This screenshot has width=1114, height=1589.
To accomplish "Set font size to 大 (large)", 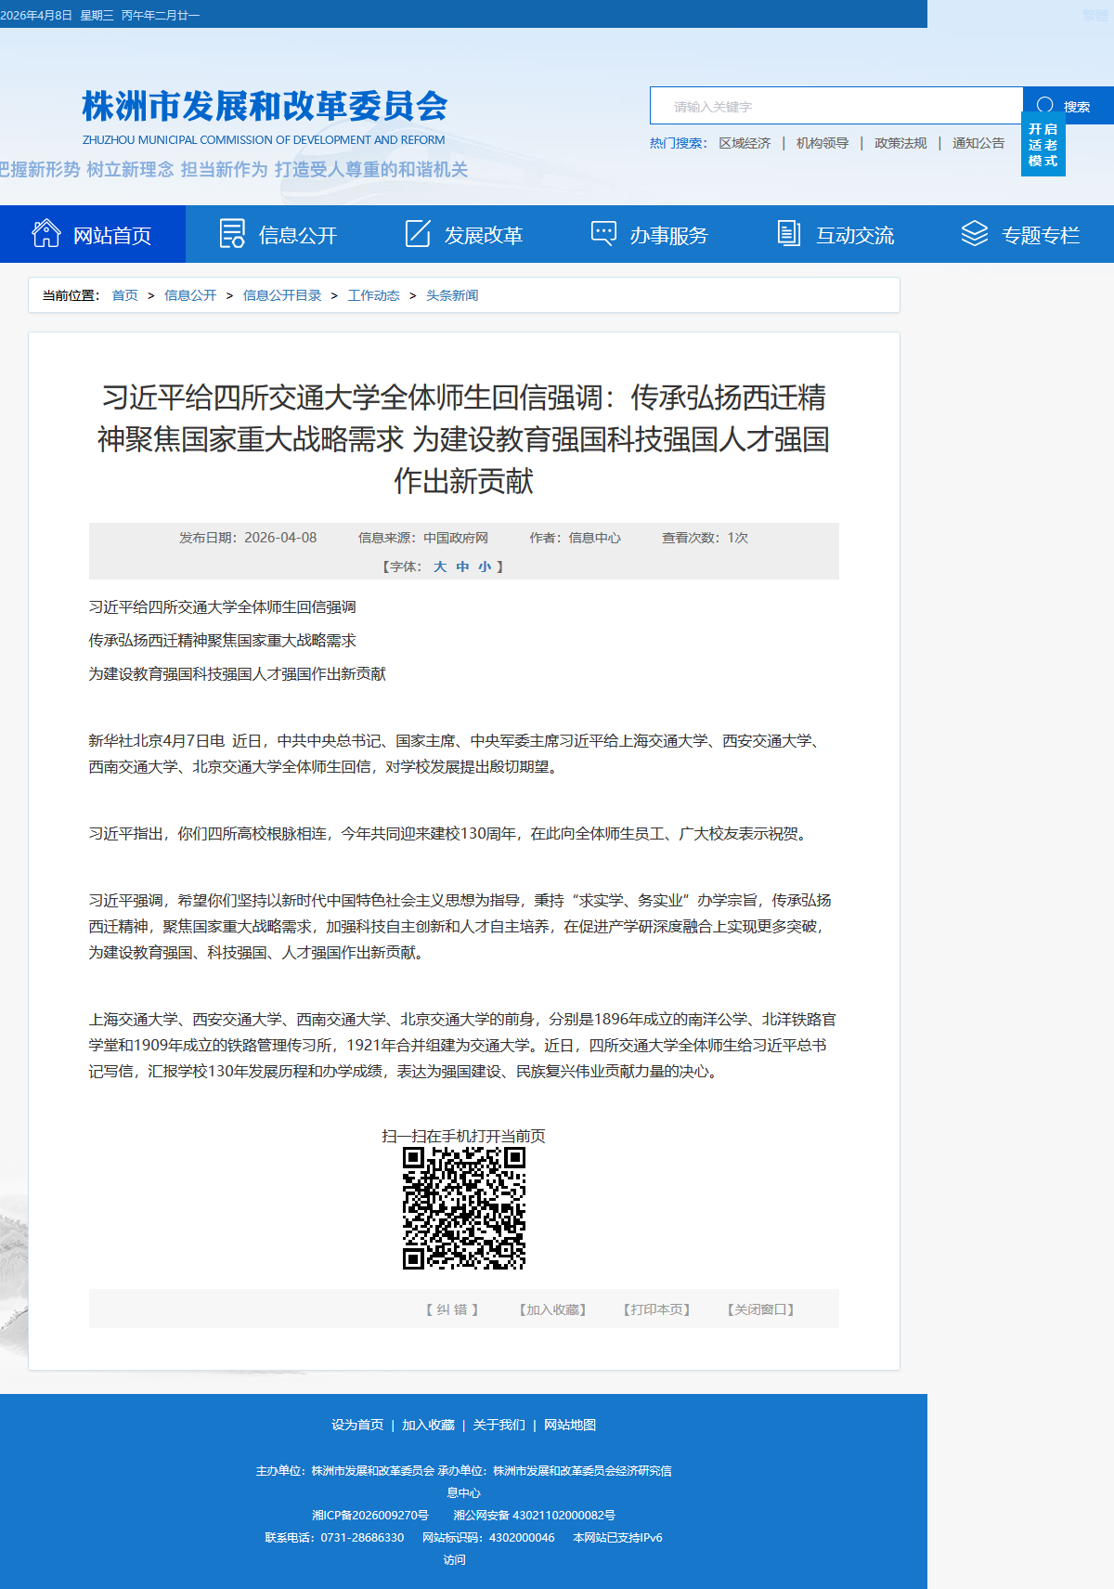I will [440, 567].
